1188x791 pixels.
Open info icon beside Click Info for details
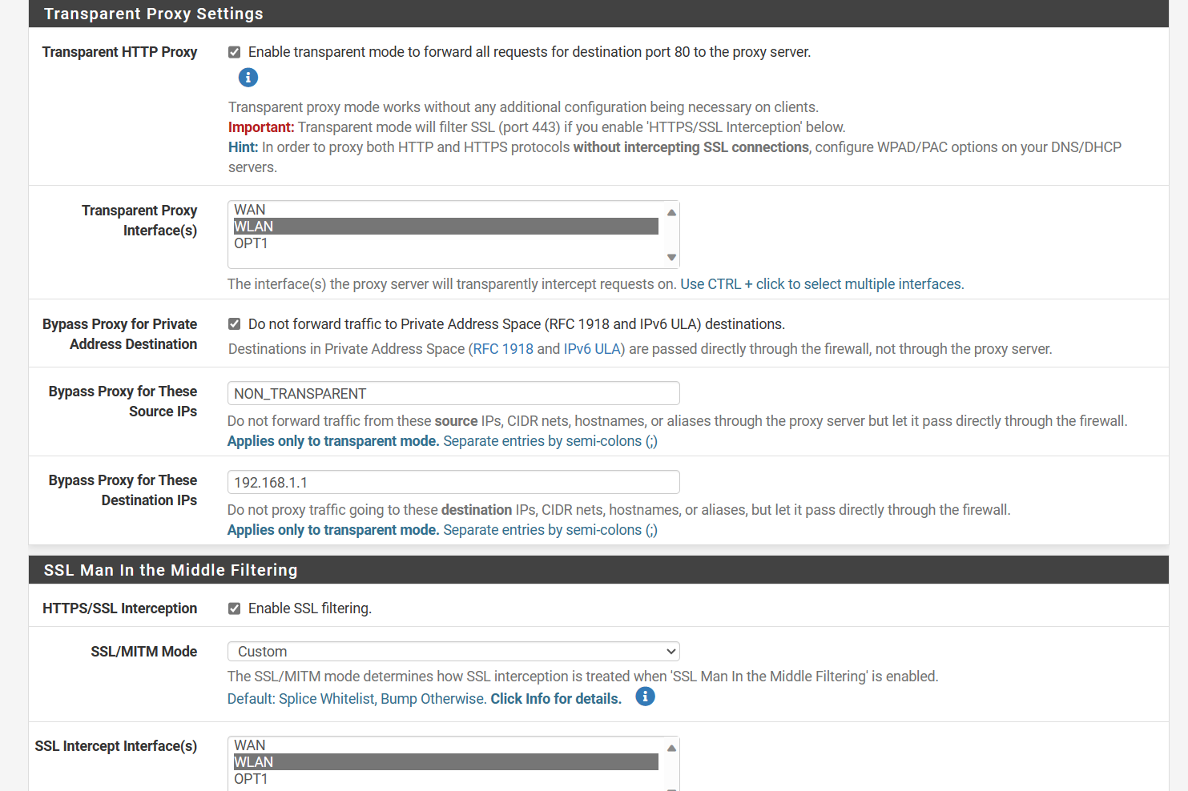pyautogui.click(x=645, y=697)
